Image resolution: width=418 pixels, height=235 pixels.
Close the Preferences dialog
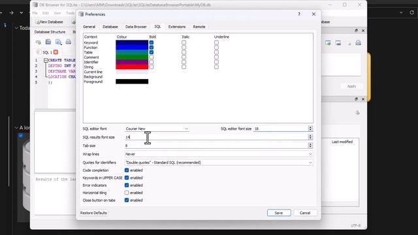click(313, 14)
